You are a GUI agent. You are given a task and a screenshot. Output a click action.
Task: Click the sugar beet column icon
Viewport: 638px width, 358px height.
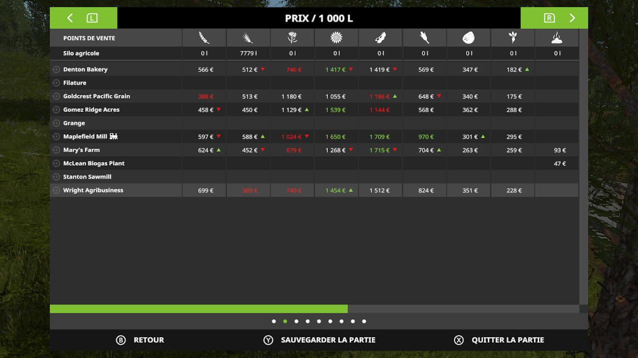512,38
